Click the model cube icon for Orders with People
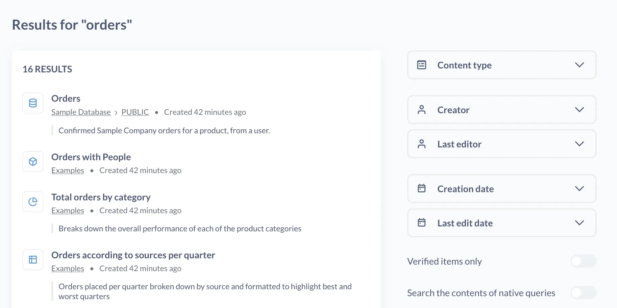Image resolution: width=617 pixels, height=308 pixels. point(33,162)
